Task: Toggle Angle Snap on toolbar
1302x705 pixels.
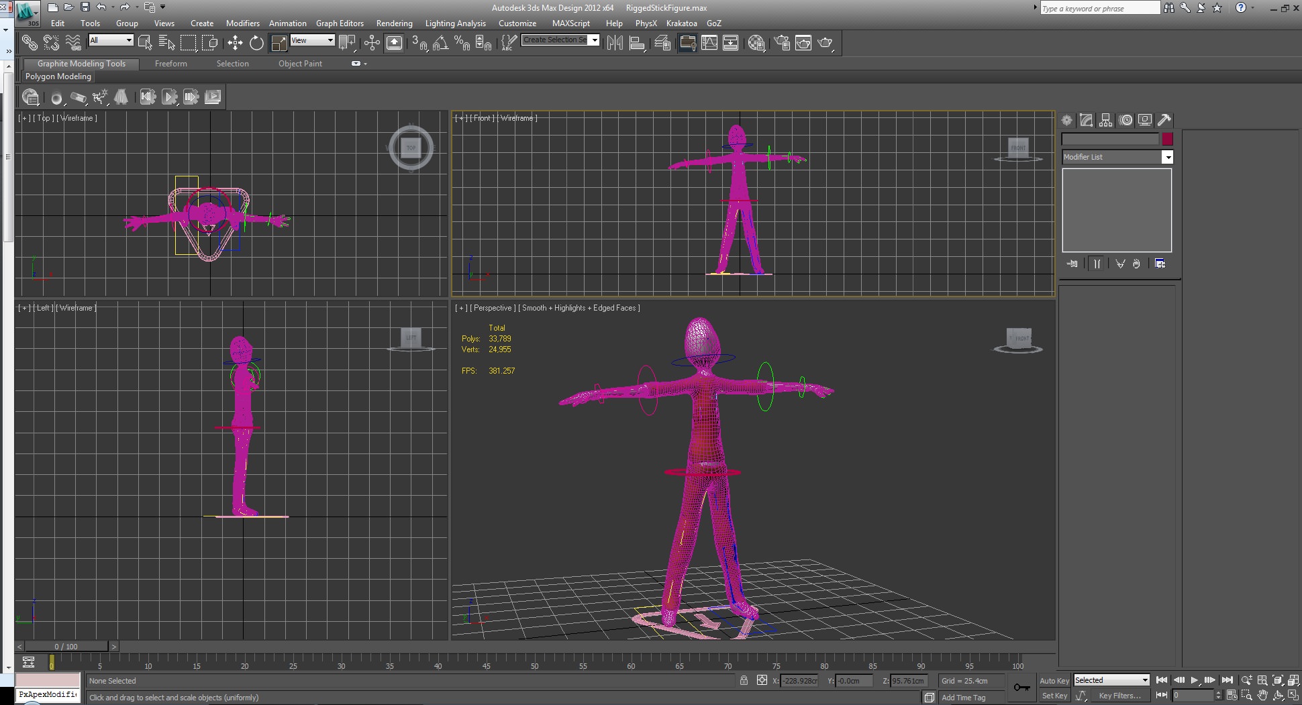Action: 440,43
